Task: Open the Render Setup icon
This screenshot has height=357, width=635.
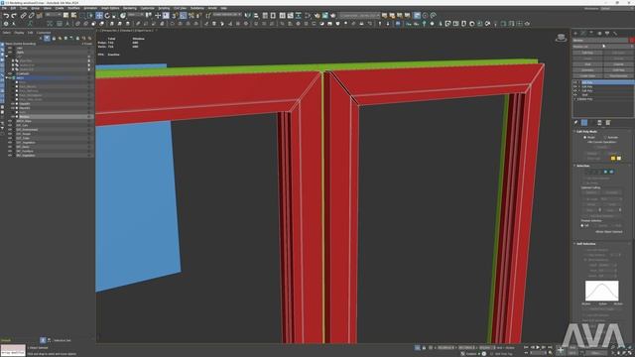Action: (x=317, y=16)
